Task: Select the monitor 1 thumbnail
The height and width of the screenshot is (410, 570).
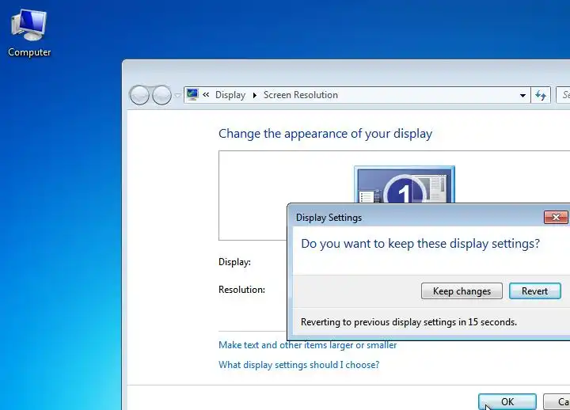Action: [x=405, y=184]
